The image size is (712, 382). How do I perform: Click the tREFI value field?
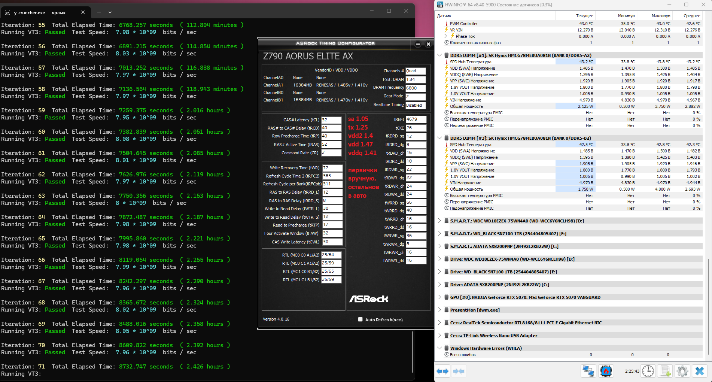pos(416,119)
